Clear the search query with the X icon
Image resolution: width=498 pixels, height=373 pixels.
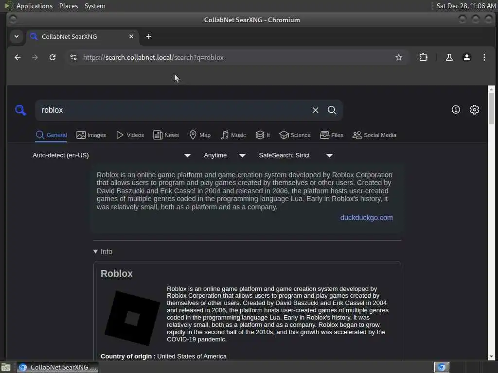pos(315,110)
